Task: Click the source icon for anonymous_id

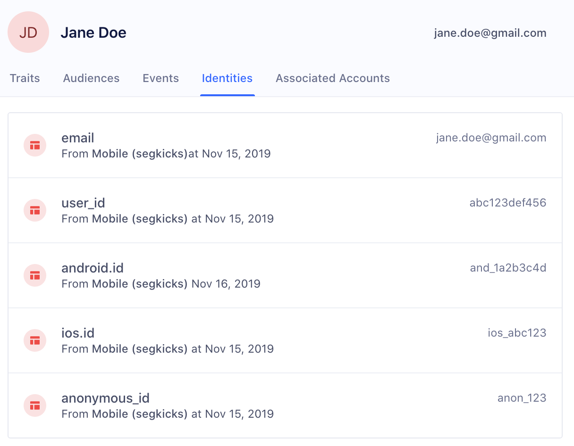Action: click(x=35, y=405)
